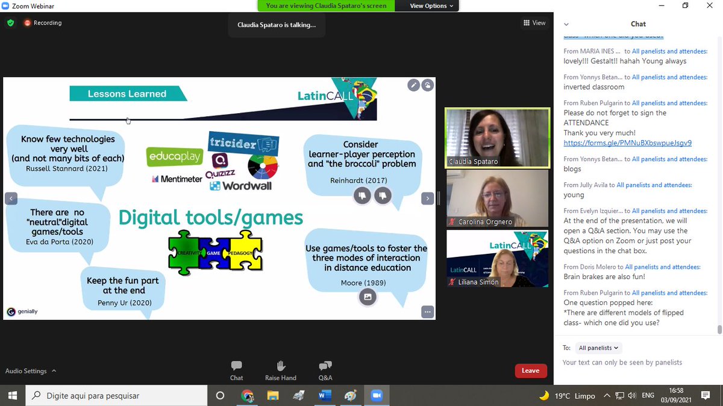Open the Q&A panel
Screen dimensions: 723x406
click(x=325, y=371)
